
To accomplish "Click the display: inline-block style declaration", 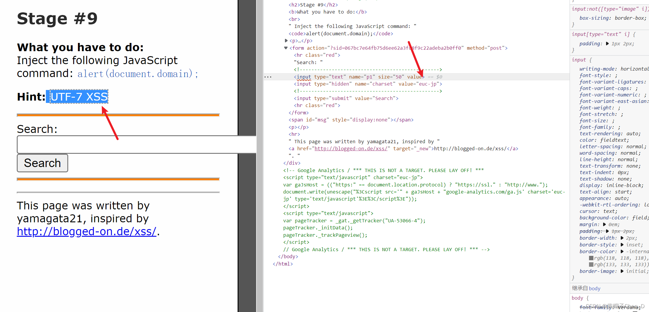I will tap(611, 186).
